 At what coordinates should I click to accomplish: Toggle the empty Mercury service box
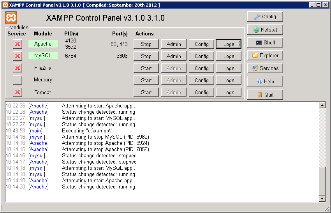point(18,80)
